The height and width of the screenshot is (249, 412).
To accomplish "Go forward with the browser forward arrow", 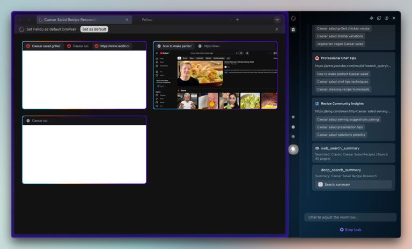I will coord(29,20).
